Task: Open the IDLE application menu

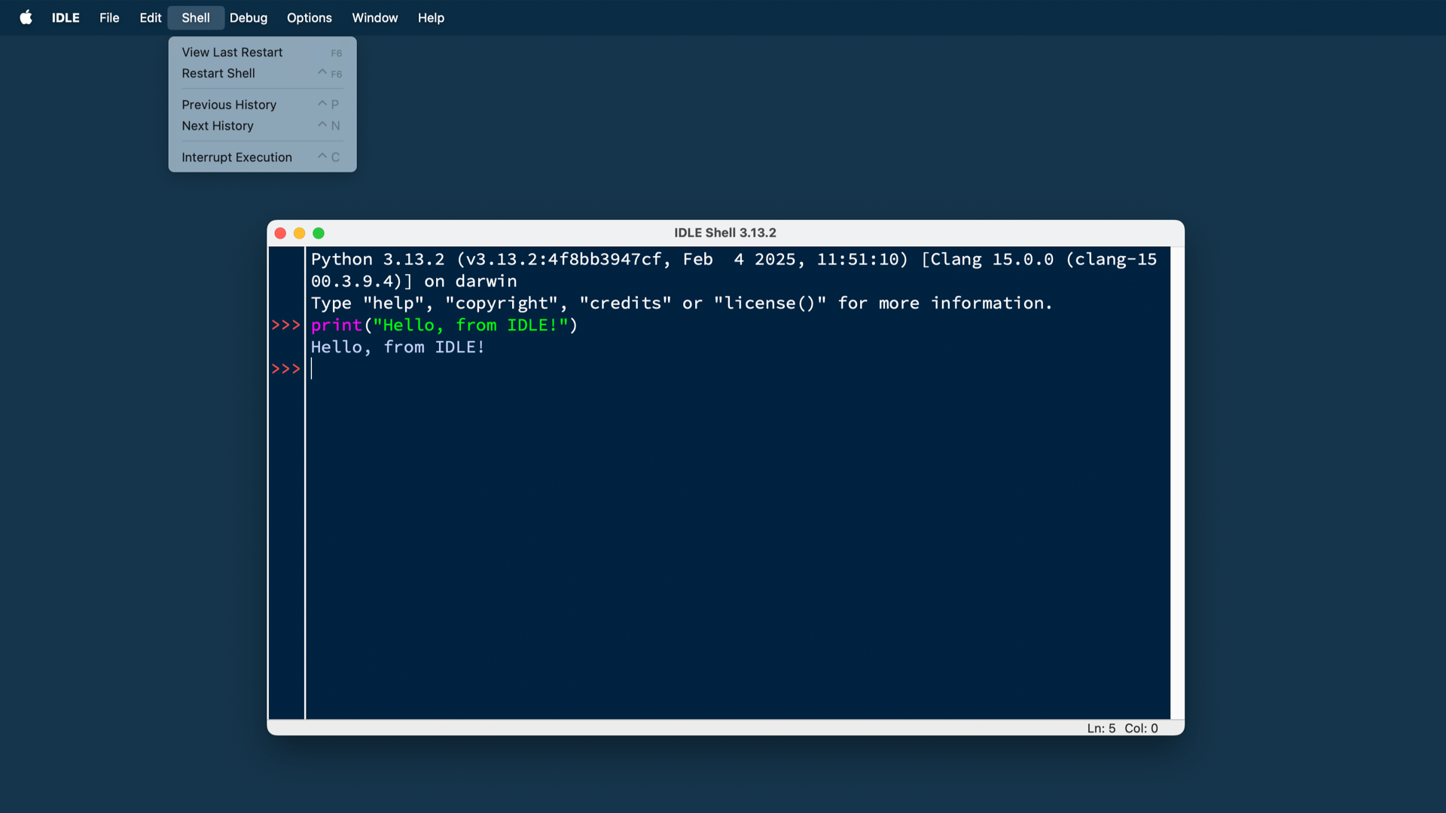Action: point(65,17)
